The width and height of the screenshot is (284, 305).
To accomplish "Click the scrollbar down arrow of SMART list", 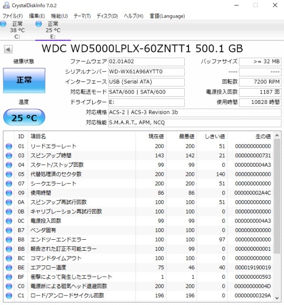I will click(277, 298).
